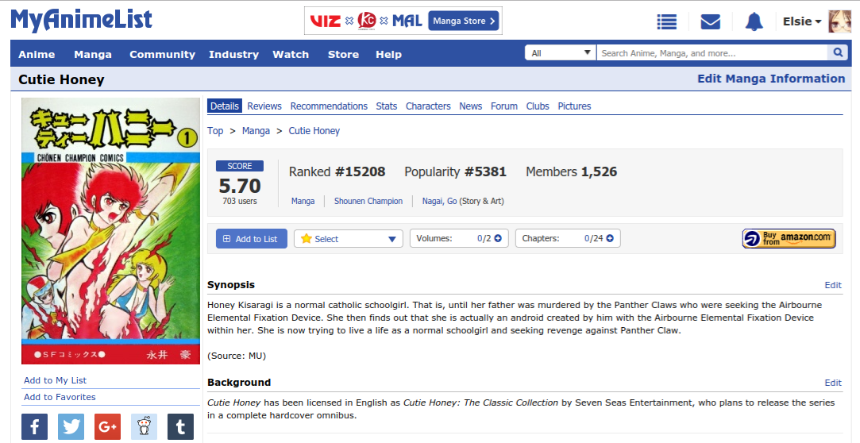The width and height of the screenshot is (860, 443).
Task: Share on Facebook icon
Action: [x=35, y=426]
